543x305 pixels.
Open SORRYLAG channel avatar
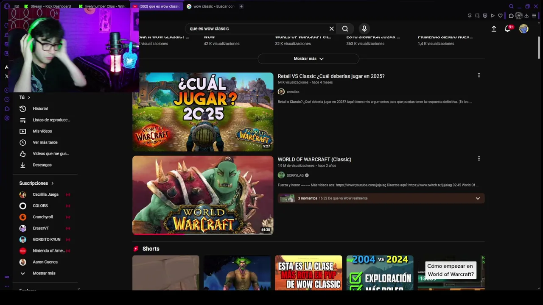(x=281, y=175)
